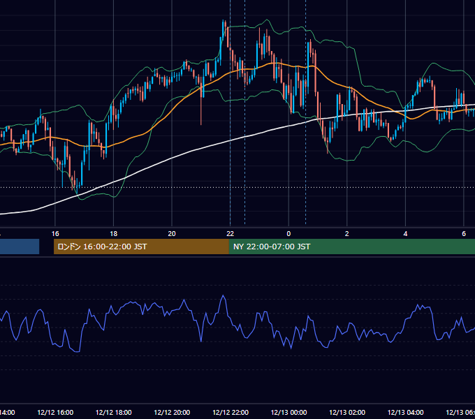
Task: Click the 18 hour axis label
Action: [x=114, y=234]
